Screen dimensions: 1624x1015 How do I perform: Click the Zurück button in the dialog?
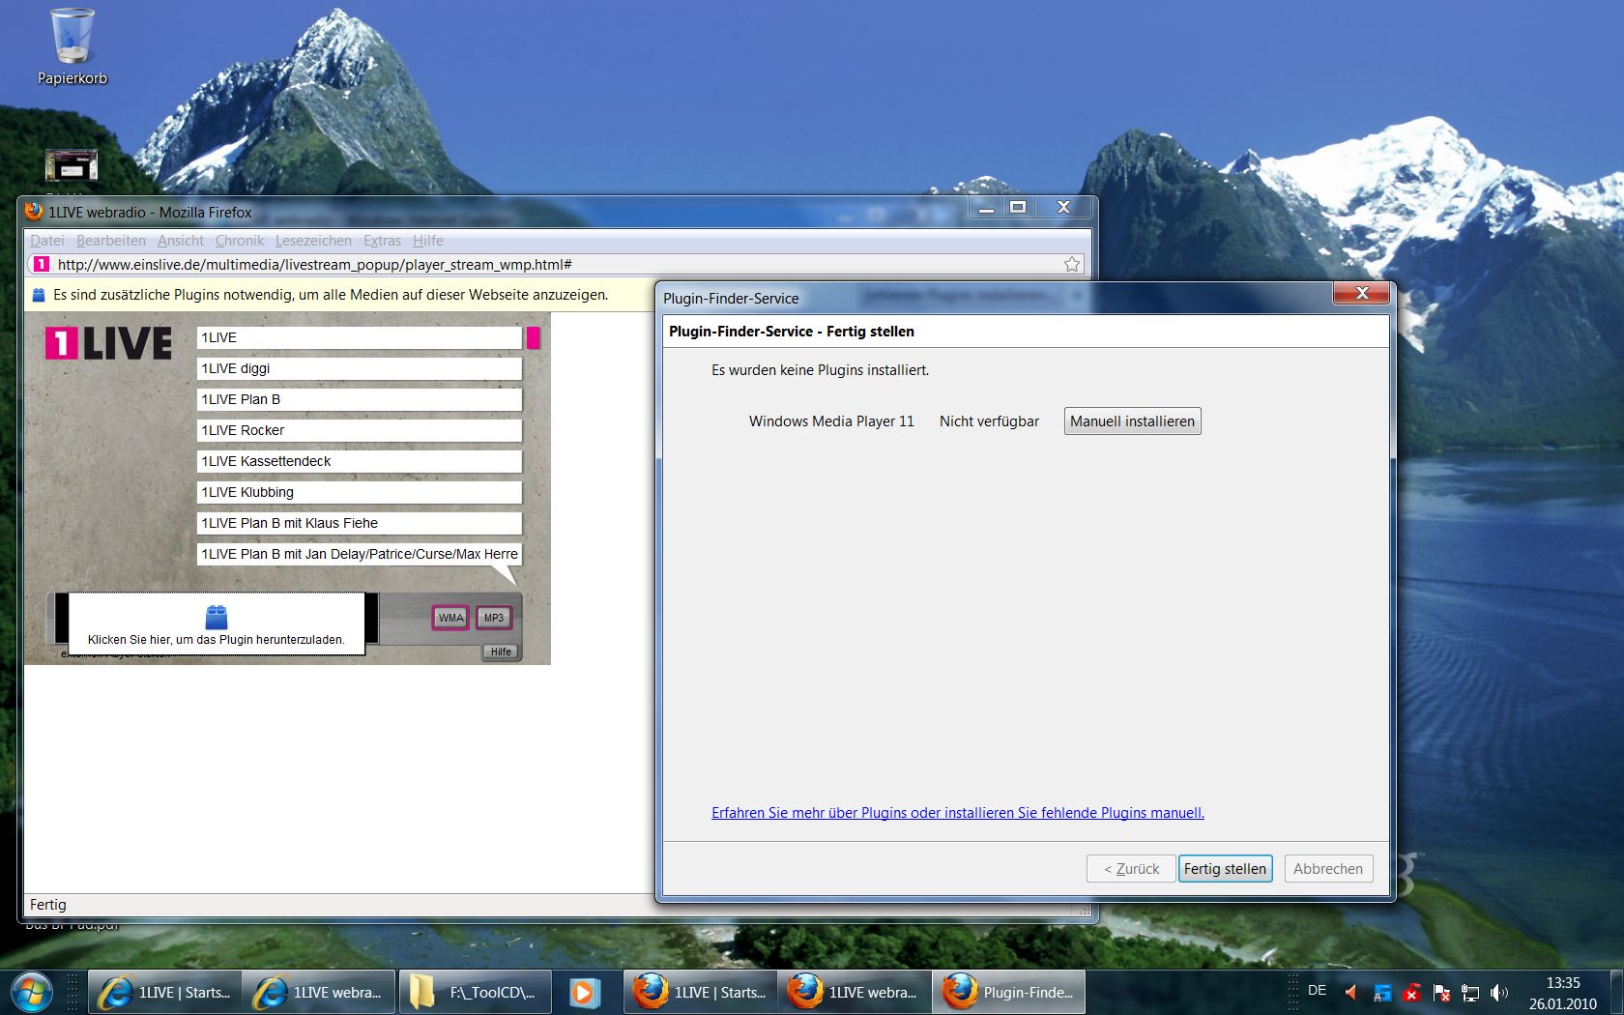point(1131,869)
